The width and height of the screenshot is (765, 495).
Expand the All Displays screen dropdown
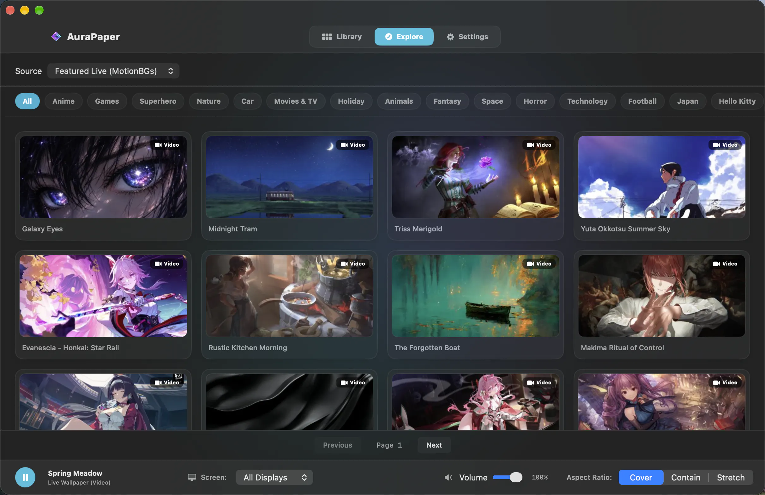tap(274, 477)
